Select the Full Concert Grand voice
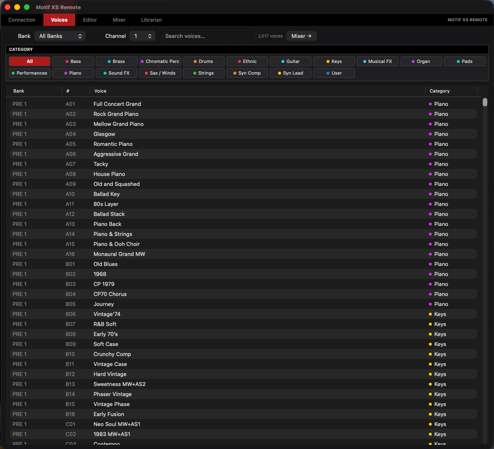Screen dimensions: 494x449 tap(243, 104)
